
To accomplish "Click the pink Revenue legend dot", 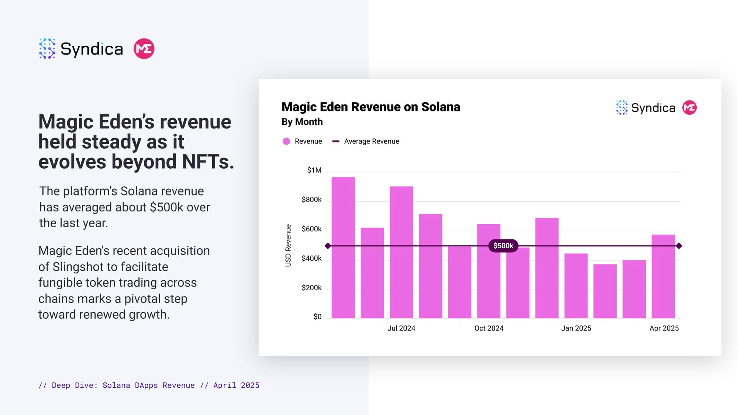I will click(x=286, y=141).
